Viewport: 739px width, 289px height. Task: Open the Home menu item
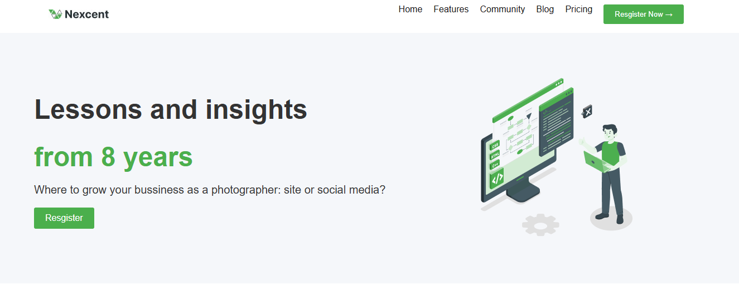point(410,9)
